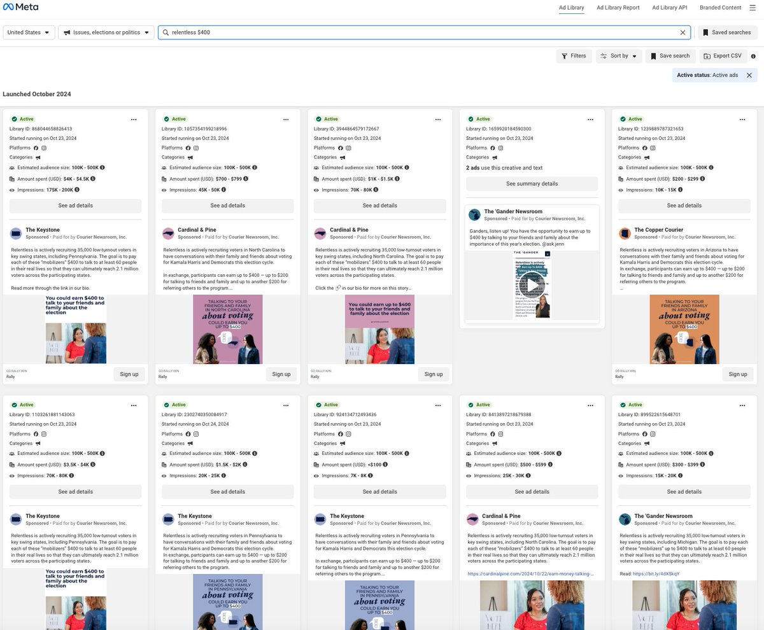Click The Copper Courier avatar icon
This screenshot has height=630, width=764.
(625, 234)
